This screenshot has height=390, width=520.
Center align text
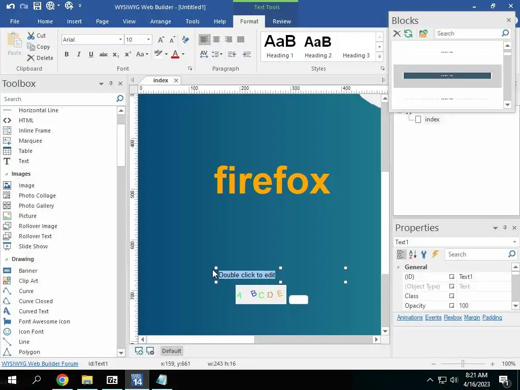point(216,40)
